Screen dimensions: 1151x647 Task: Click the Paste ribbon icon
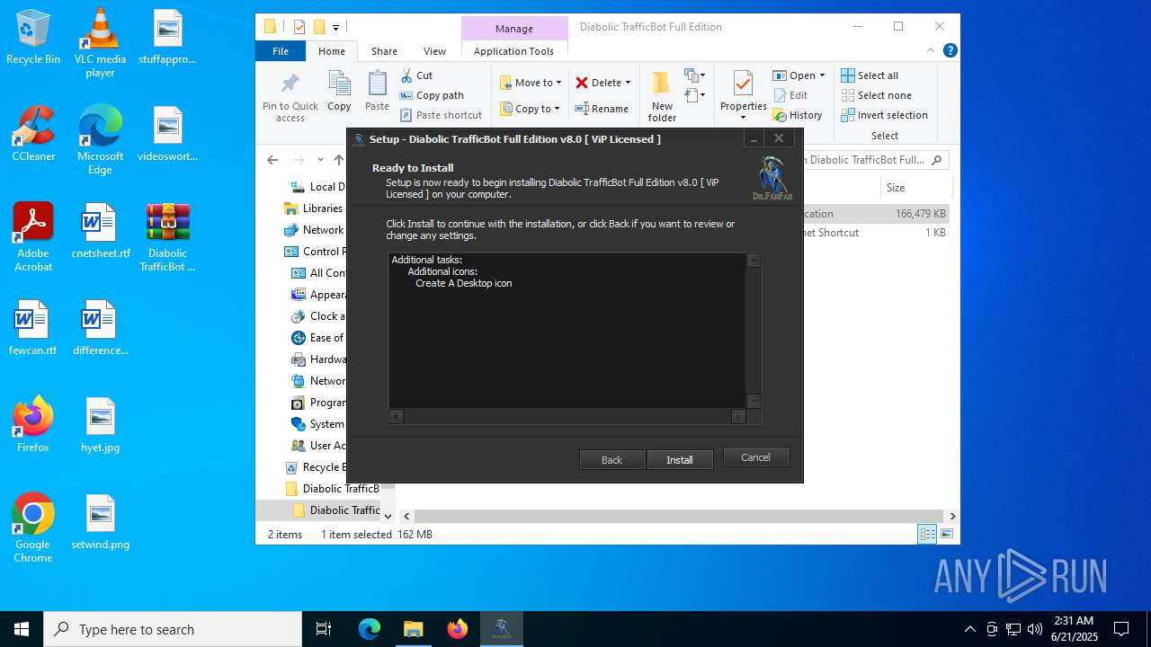click(x=377, y=92)
